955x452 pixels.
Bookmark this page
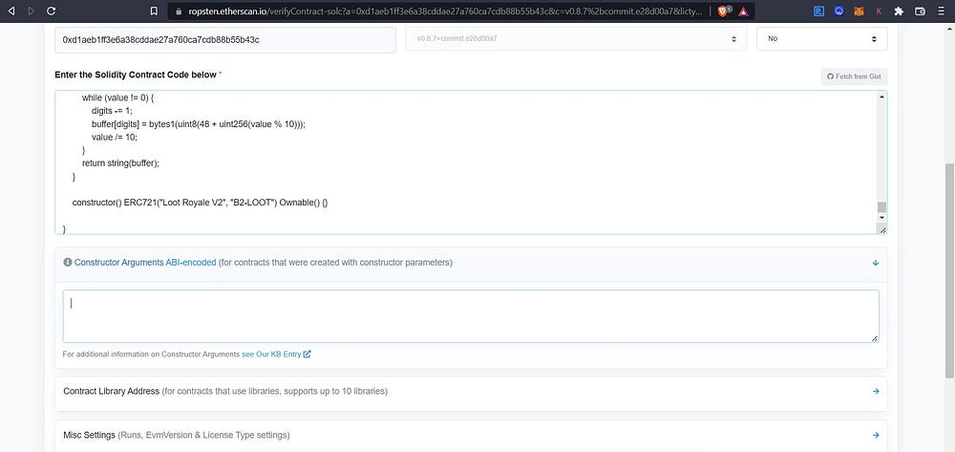(154, 11)
